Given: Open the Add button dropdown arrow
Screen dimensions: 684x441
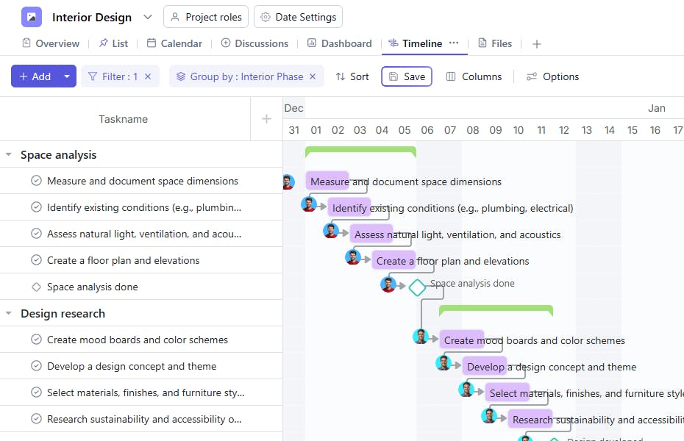Looking at the screenshot, I should click(x=67, y=76).
